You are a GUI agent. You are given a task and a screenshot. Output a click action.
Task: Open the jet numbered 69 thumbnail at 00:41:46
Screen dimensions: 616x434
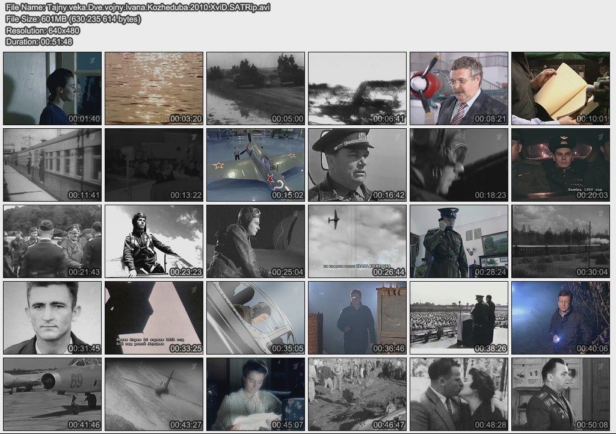(x=52, y=394)
